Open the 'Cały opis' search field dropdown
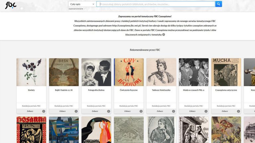 coord(82,4)
